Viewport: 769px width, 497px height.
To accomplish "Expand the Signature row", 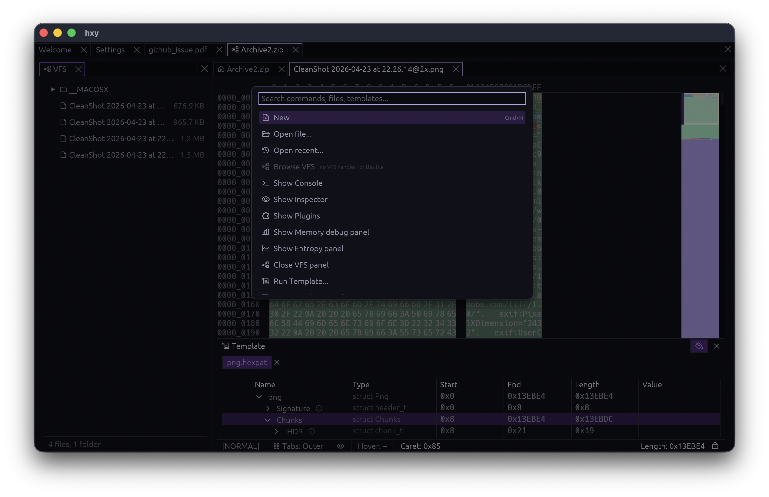I will coord(268,409).
